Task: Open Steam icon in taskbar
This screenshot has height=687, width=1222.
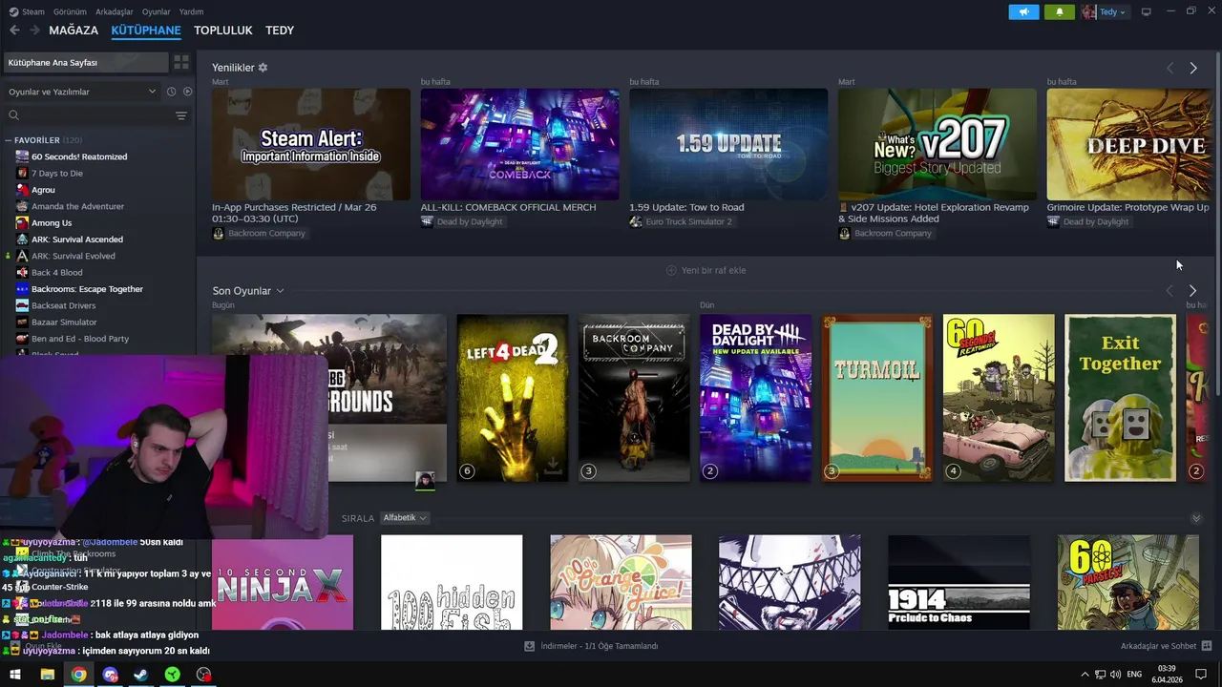Action: click(140, 675)
